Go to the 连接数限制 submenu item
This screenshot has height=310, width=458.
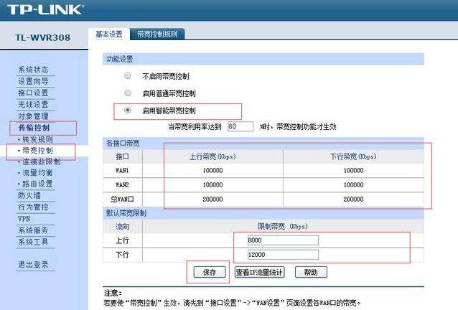click(42, 161)
